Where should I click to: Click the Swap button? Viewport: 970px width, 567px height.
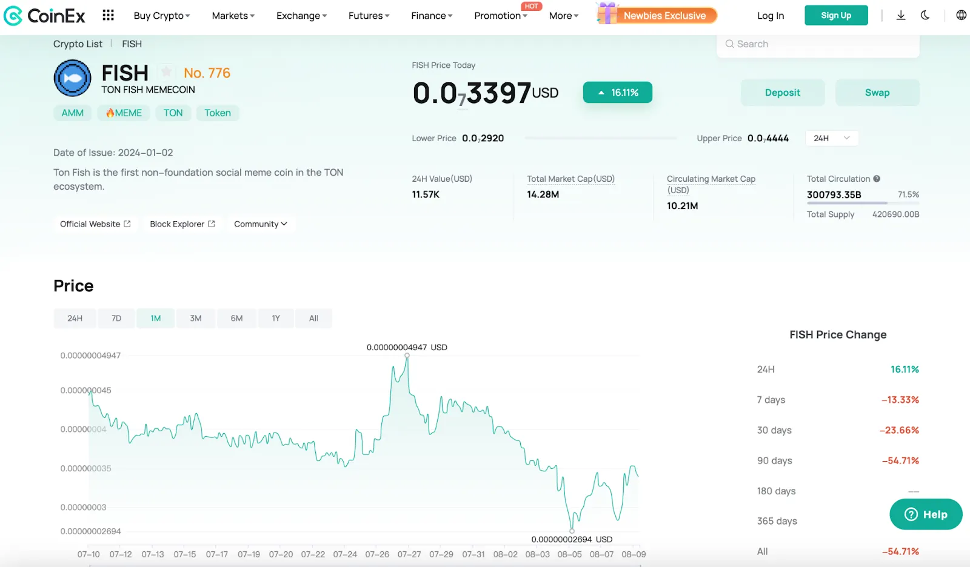(x=877, y=93)
